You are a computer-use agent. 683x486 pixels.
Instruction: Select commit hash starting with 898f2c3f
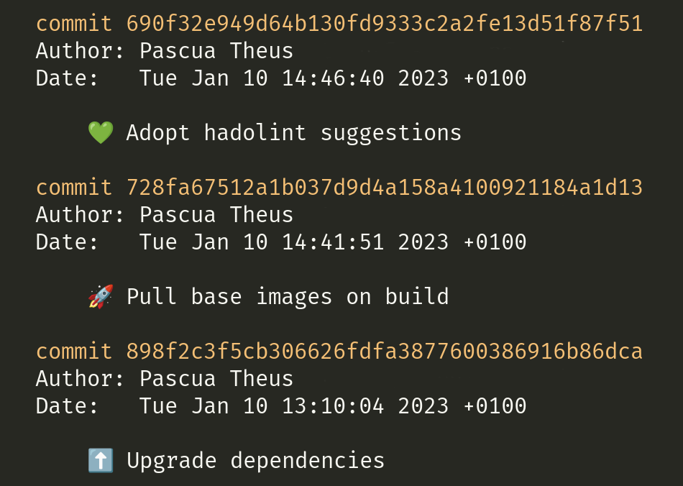(384, 352)
